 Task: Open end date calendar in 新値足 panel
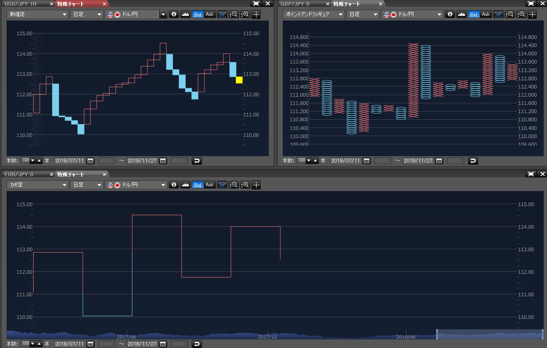[x=163, y=161]
